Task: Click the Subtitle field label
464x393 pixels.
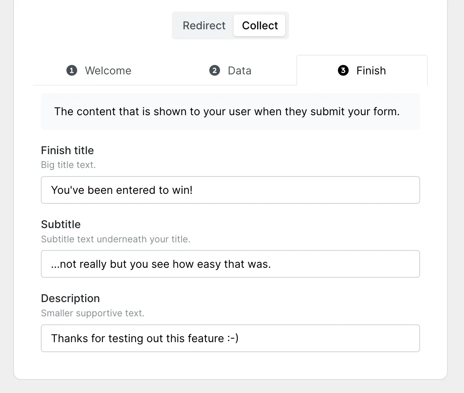Action: (x=61, y=224)
